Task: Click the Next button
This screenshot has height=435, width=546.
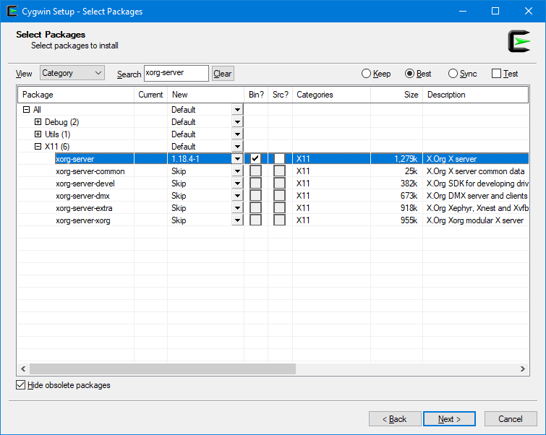Action: pos(449,419)
